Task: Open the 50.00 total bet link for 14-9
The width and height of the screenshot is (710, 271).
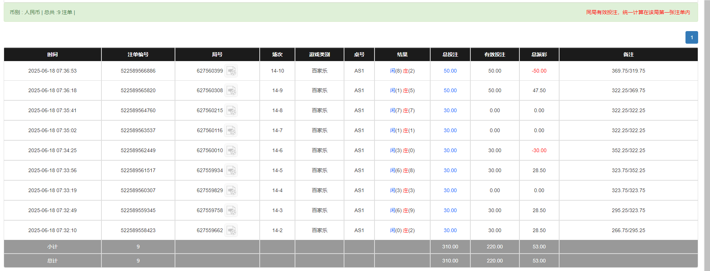Action: 450,91
